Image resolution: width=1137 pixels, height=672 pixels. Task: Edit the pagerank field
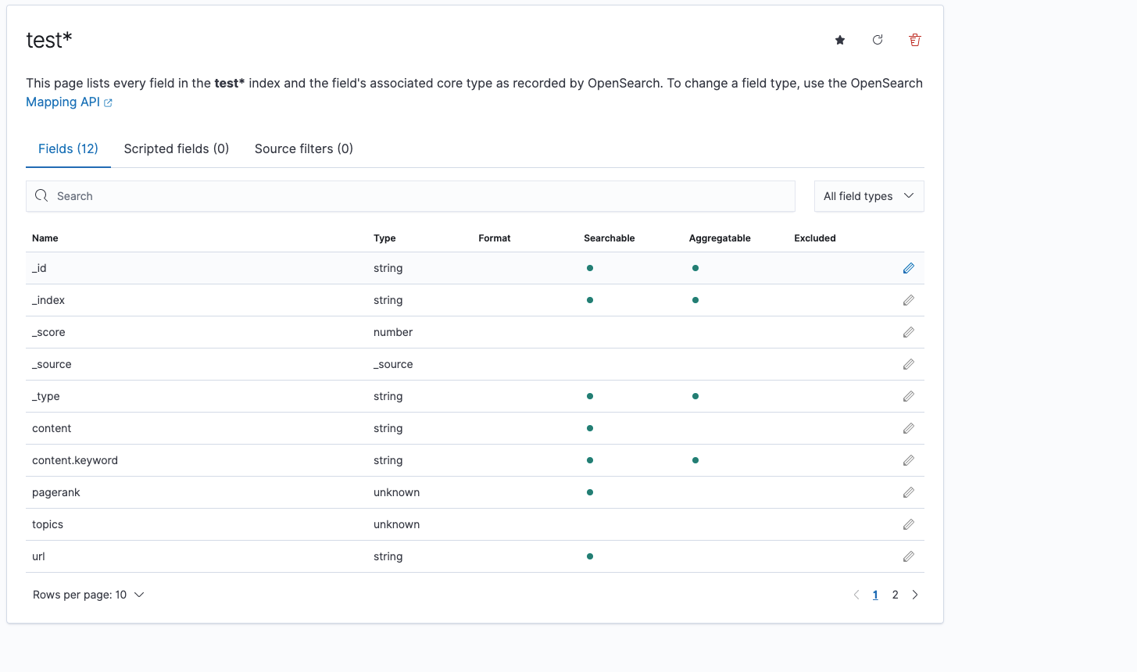click(x=908, y=491)
